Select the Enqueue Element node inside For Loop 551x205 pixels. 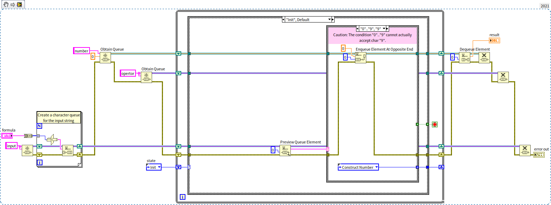coord(68,150)
